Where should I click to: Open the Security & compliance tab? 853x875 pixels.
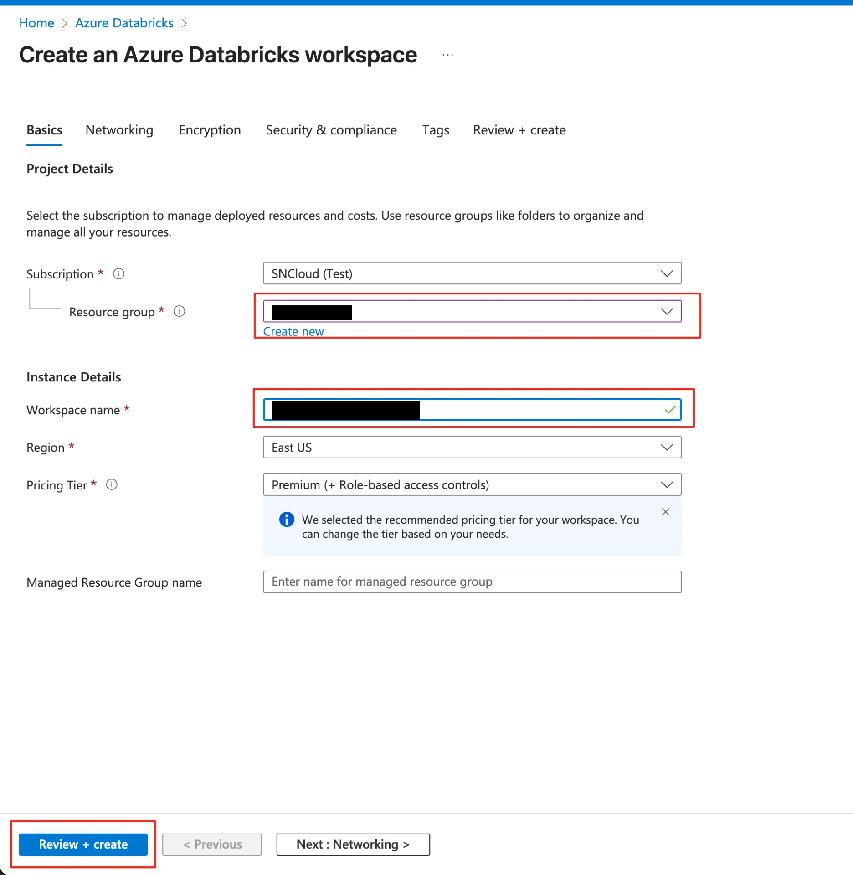tap(331, 130)
